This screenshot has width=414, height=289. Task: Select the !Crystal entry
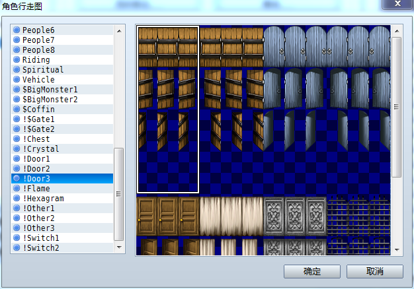62,149
